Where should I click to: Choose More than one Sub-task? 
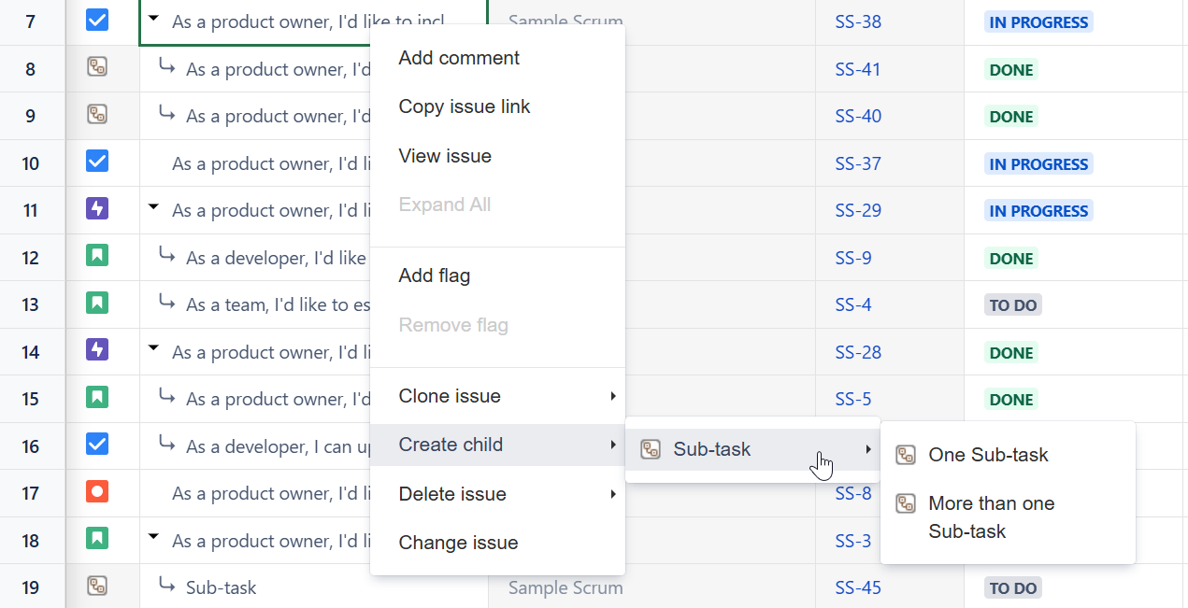click(991, 516)
